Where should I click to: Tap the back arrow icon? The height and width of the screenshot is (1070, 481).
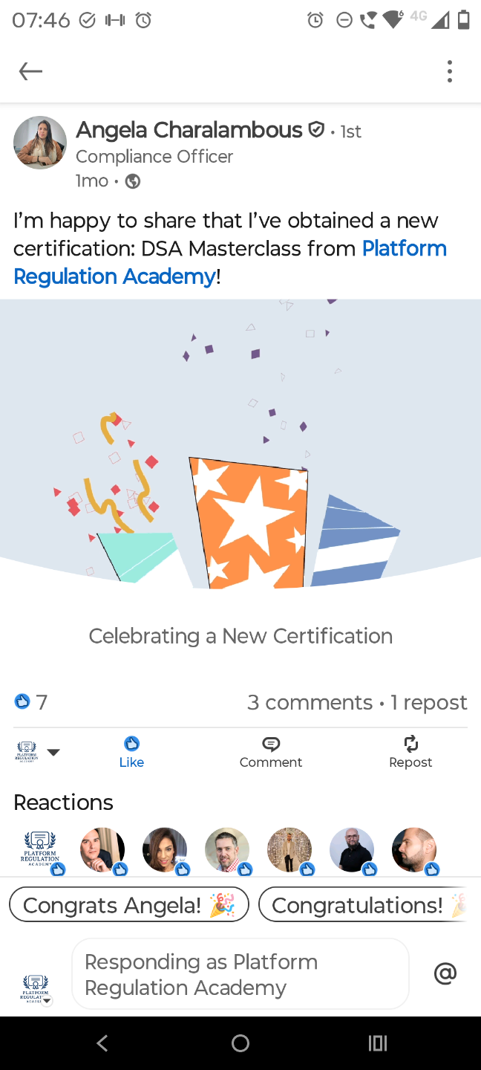tap(30, 71)
